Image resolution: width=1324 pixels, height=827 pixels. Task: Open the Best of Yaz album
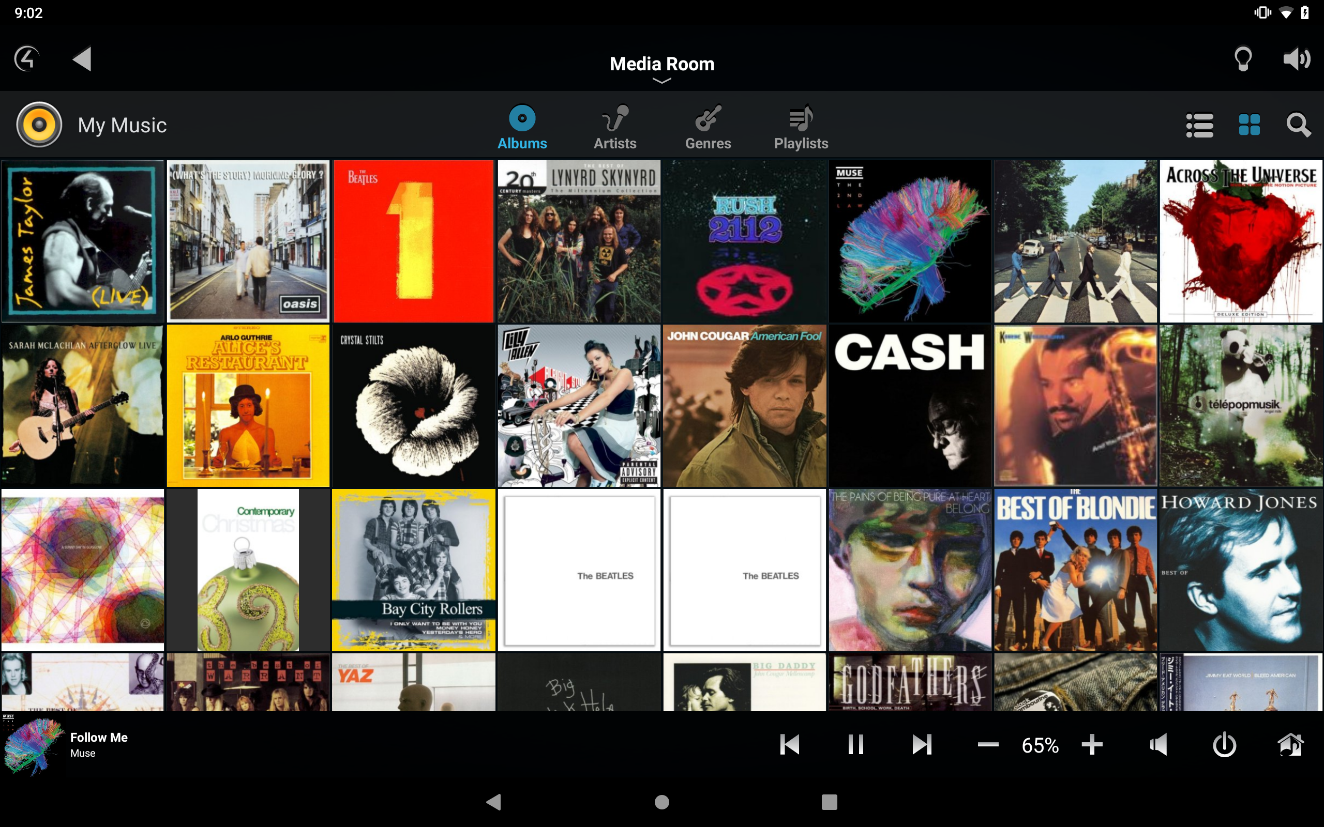pyautogui.click(x=414, y=682)
